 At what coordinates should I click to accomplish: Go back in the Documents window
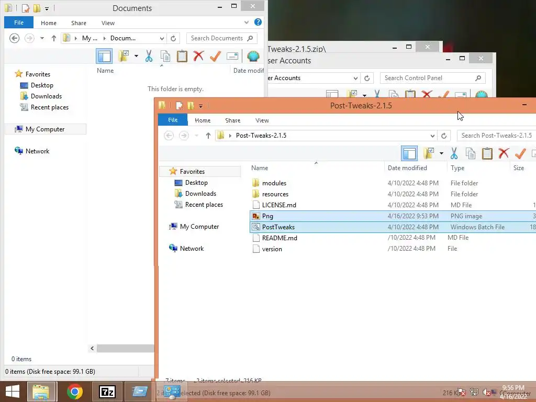(x=14, y=38)
